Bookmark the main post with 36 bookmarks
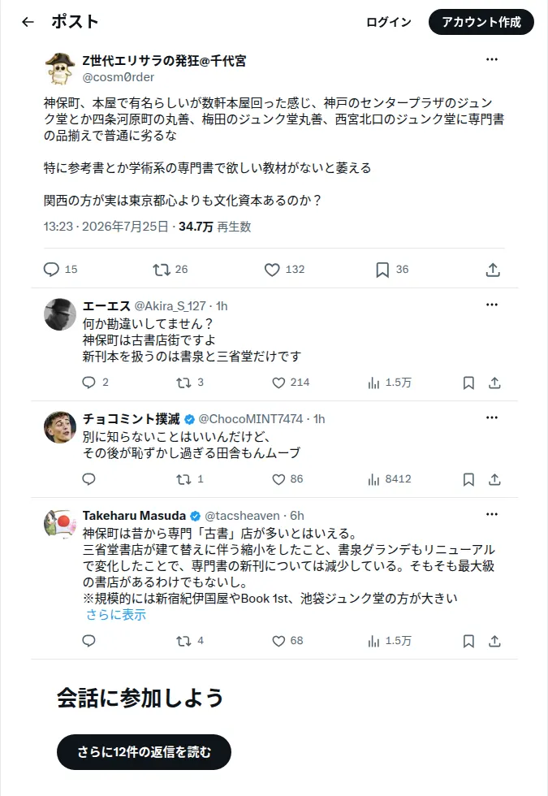Screen dimensions: 548x796 click(x=382, y=270)
